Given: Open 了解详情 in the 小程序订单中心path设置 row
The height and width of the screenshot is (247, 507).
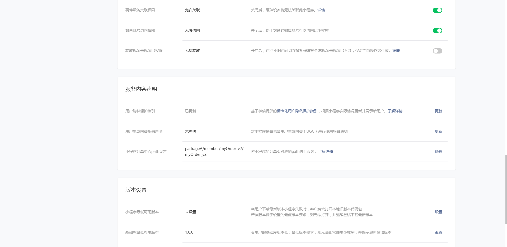Looking at the screenshot, I should [325, 152].
